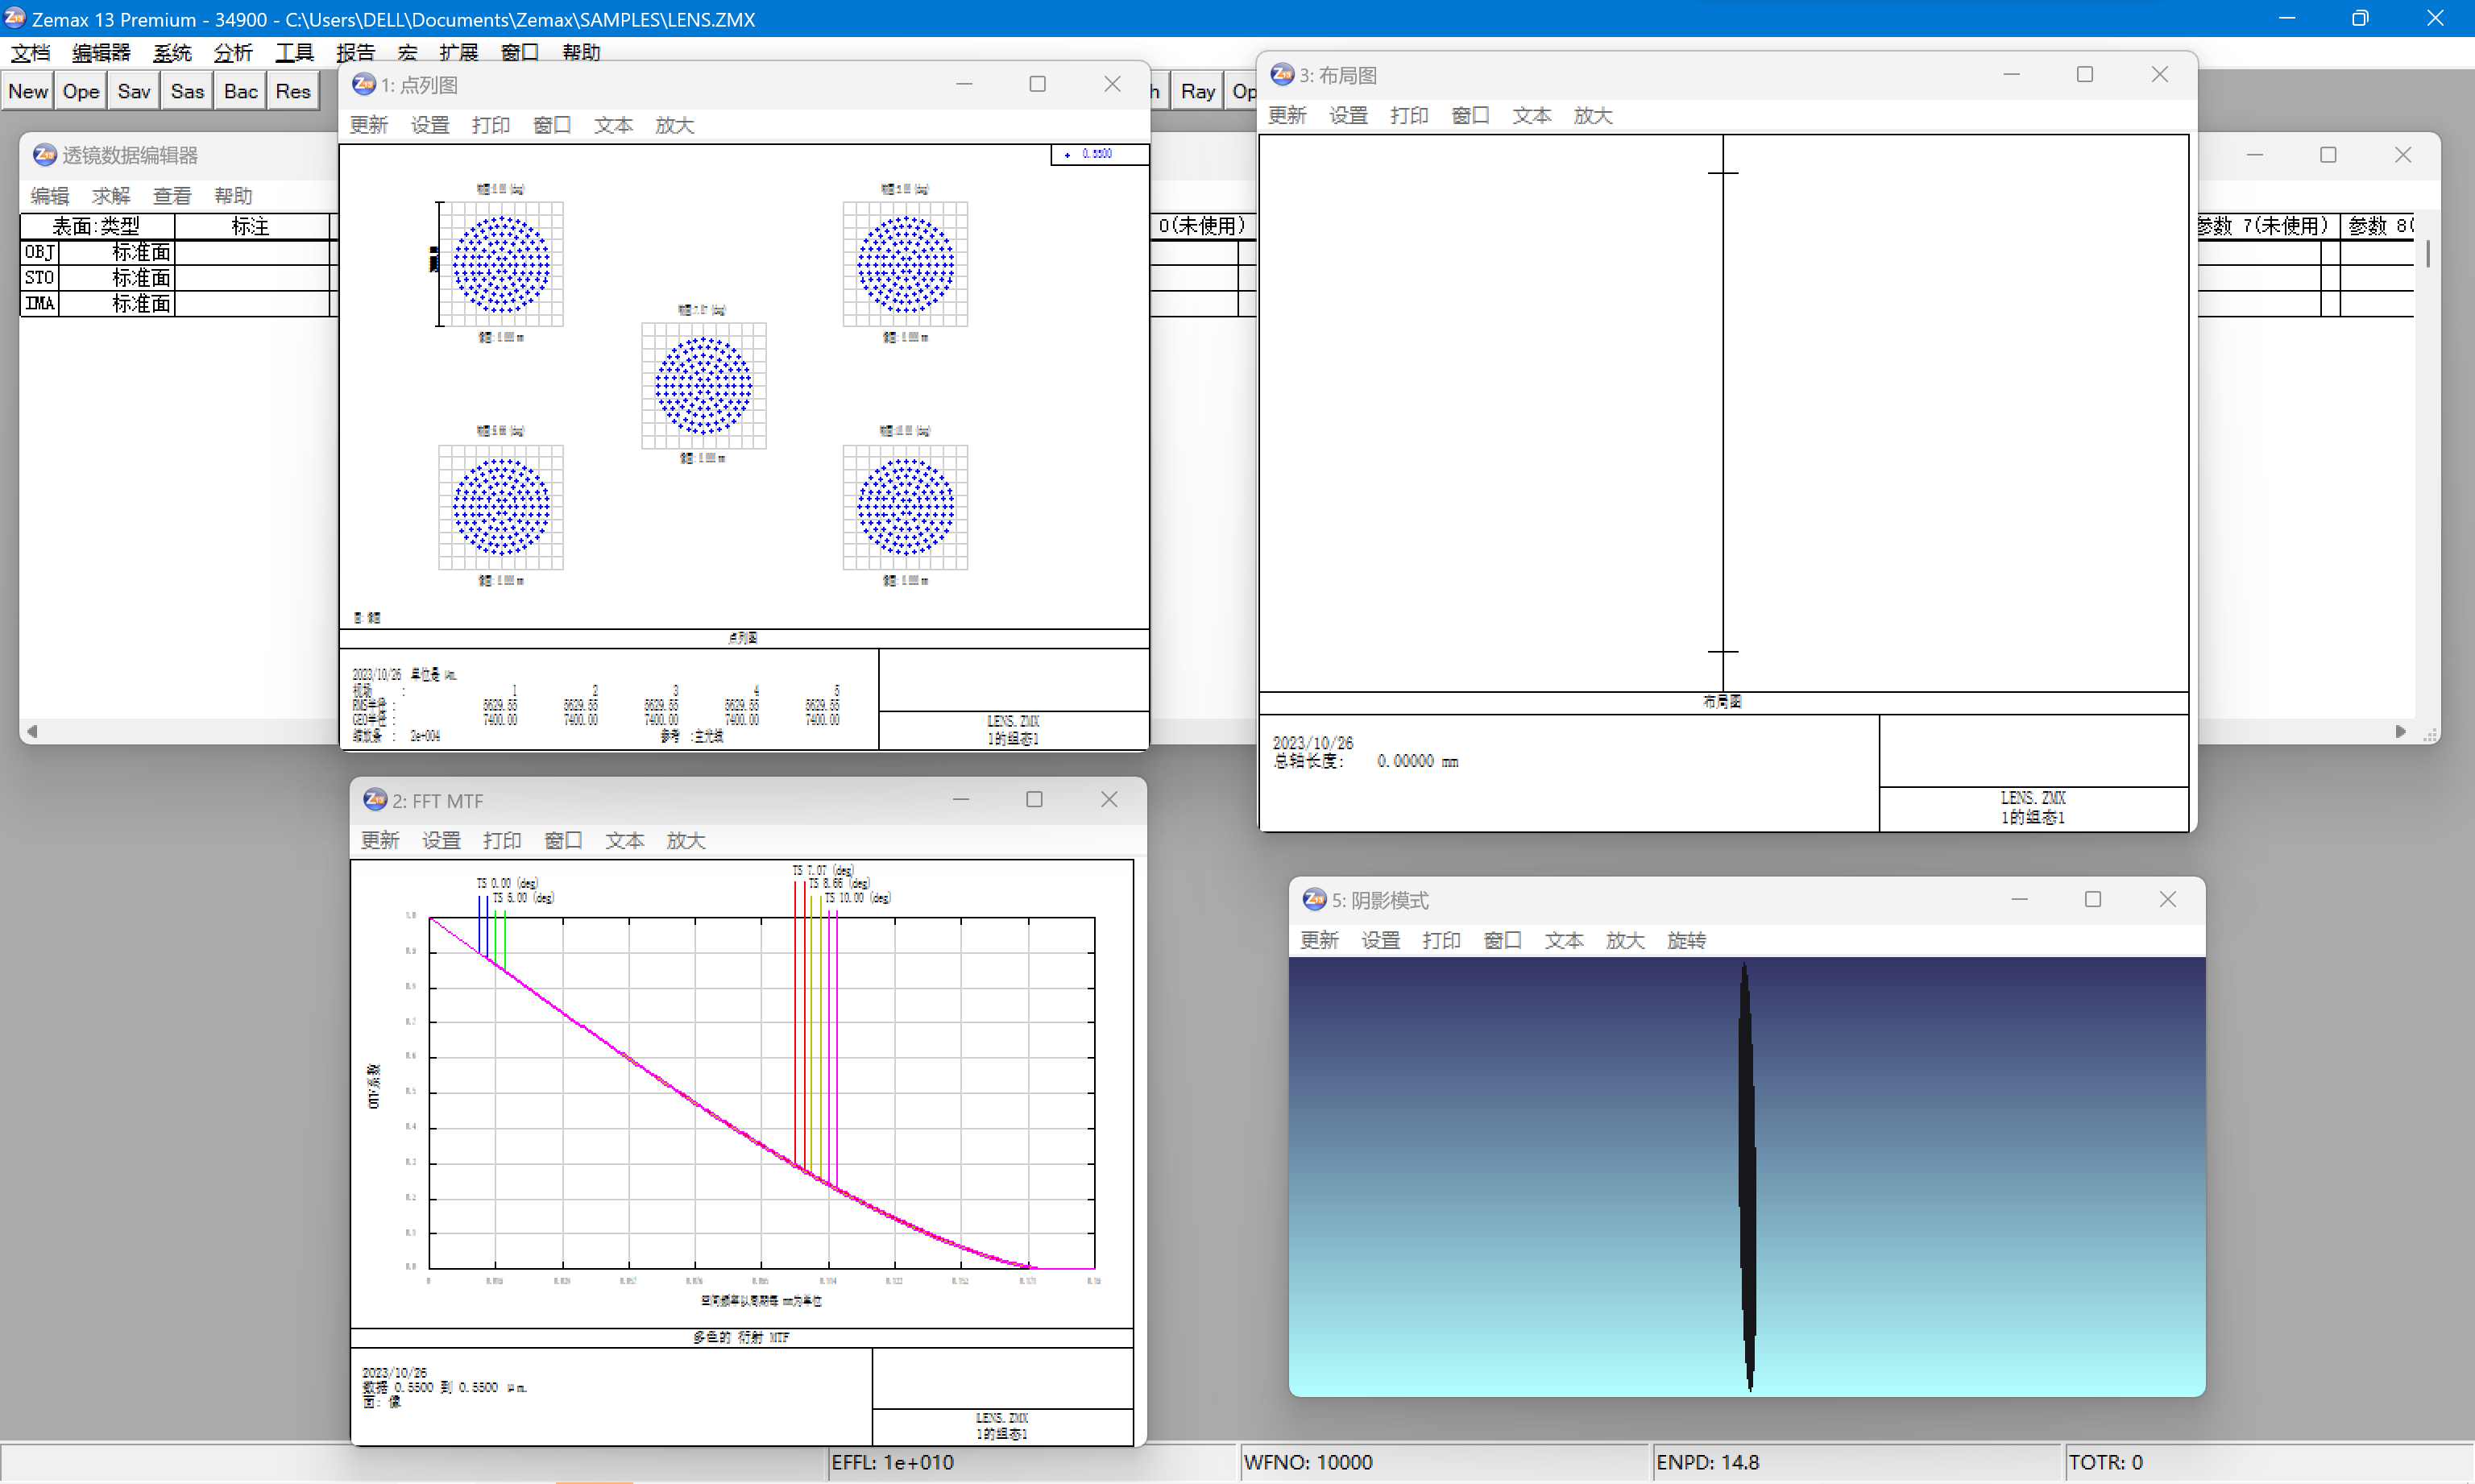Click the ENPD status bar field

point(1857,1462)
